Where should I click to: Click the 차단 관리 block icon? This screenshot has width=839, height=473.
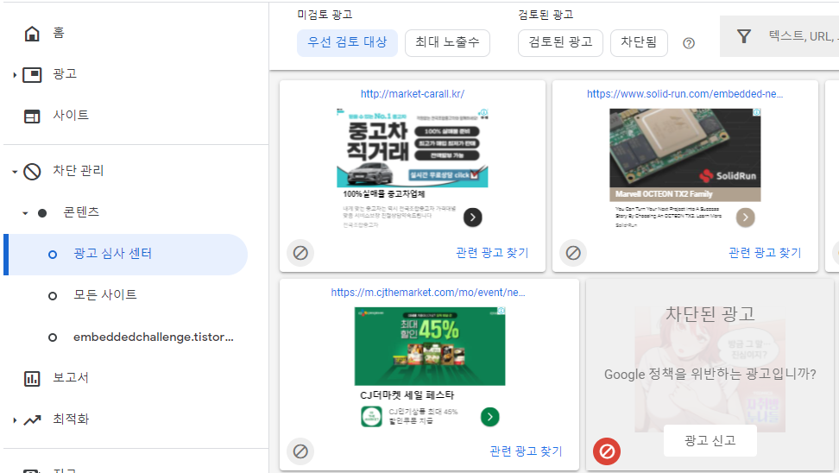coord(32,171)
